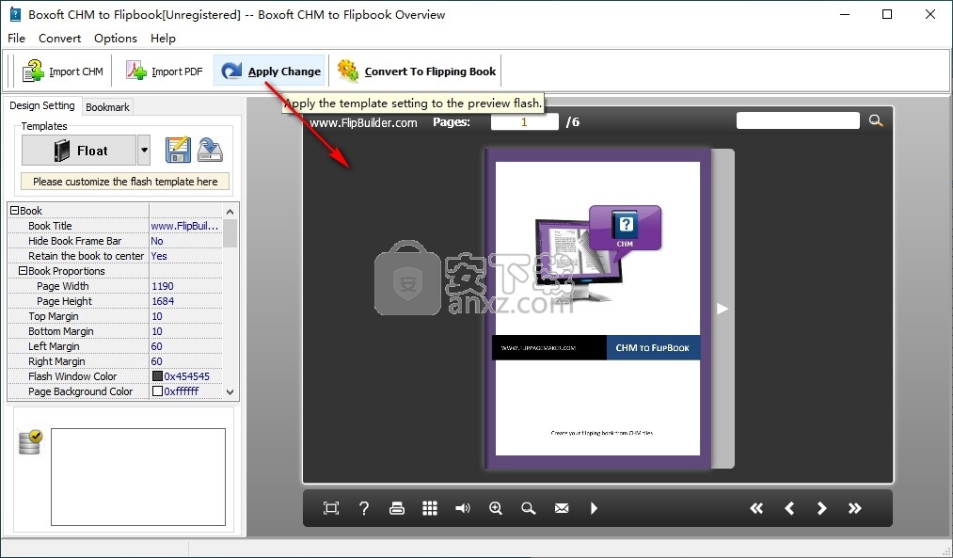Viewport: 953px width, 558px height.
Task: Switch to the Bookmark tab
Action: point(107,107)
